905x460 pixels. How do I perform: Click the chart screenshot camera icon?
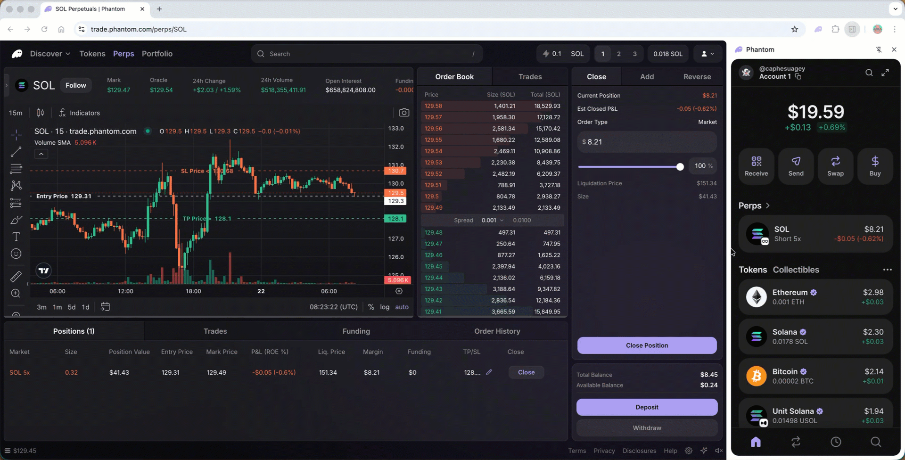coord(404,113)
